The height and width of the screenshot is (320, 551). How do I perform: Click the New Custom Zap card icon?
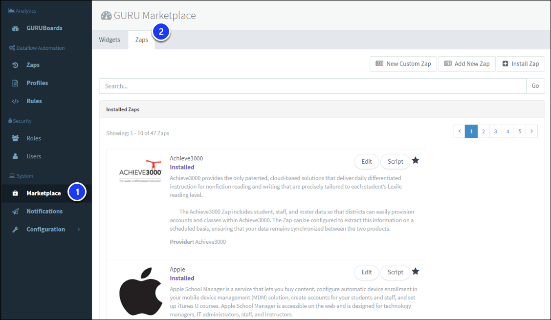click(x=379, y=64)
